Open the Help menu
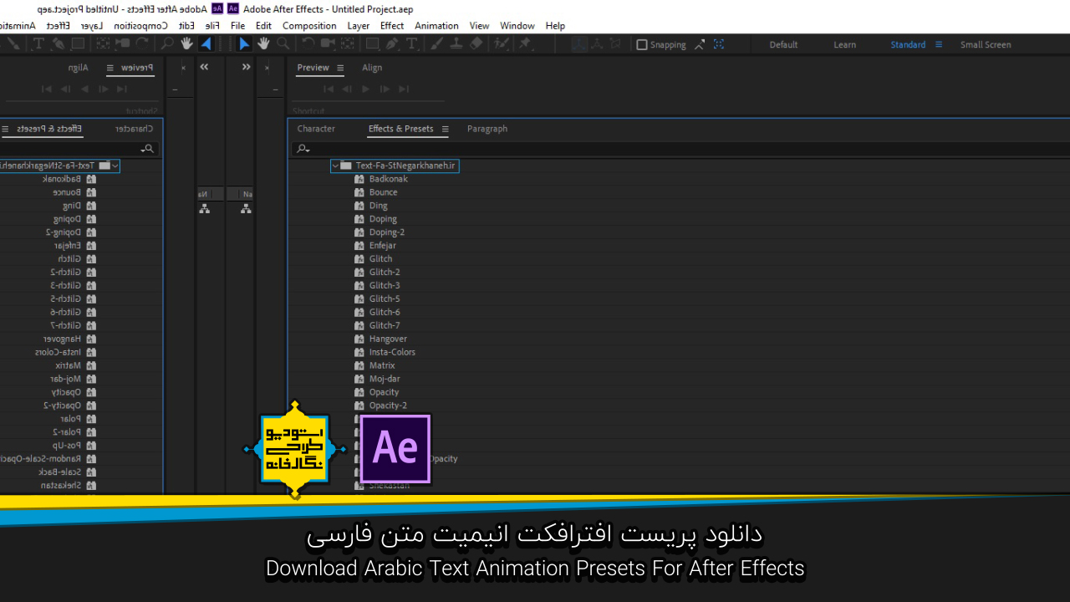The width and height of the screenshot is (1070, 602). click(555, 26)
